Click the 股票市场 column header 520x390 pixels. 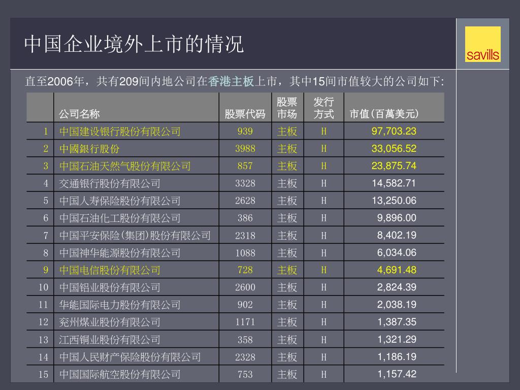(287, 108)
